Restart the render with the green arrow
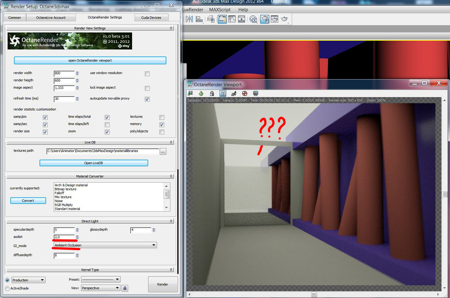The width and height of the screenshot is (450, 298). [x=201, y=93]
